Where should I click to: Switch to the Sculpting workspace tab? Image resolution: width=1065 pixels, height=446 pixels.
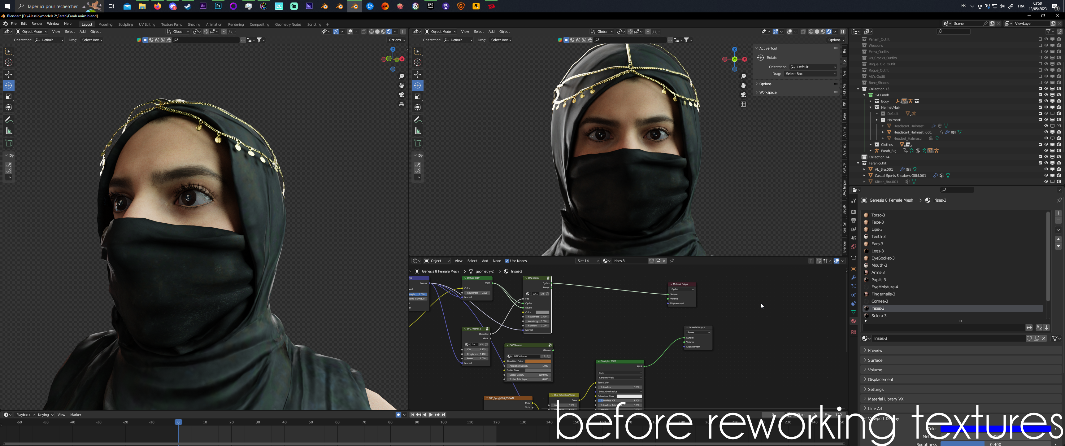tap(126, 24)
